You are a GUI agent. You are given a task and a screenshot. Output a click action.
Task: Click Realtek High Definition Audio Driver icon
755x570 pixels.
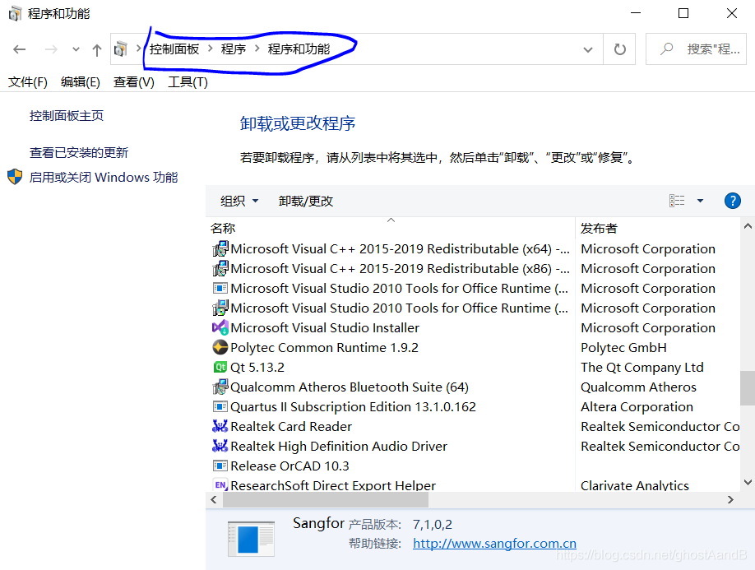click(220, 447)
